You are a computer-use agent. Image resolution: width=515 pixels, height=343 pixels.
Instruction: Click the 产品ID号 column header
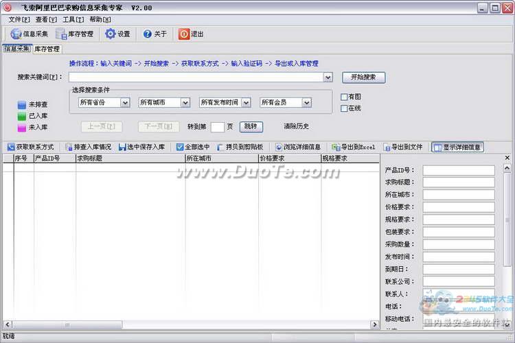pos(55,158)
